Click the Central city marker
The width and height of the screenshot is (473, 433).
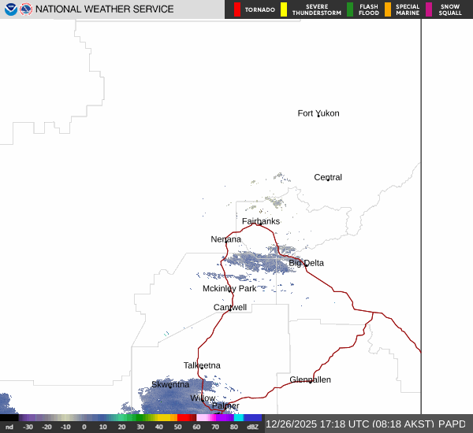(327, 180)
